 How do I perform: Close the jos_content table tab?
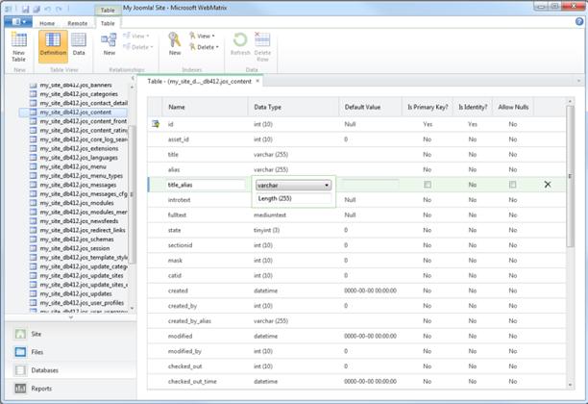pos(257,81)
